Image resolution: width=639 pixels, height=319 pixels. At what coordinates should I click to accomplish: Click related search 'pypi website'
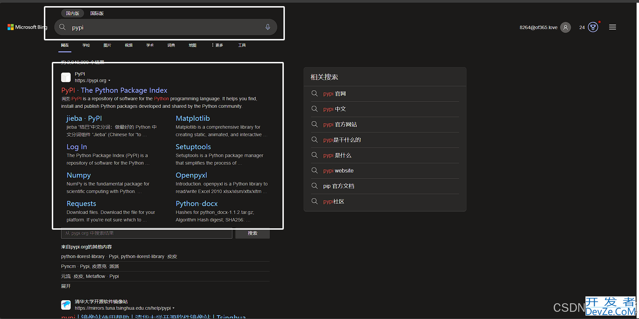(x=338, y=170)
